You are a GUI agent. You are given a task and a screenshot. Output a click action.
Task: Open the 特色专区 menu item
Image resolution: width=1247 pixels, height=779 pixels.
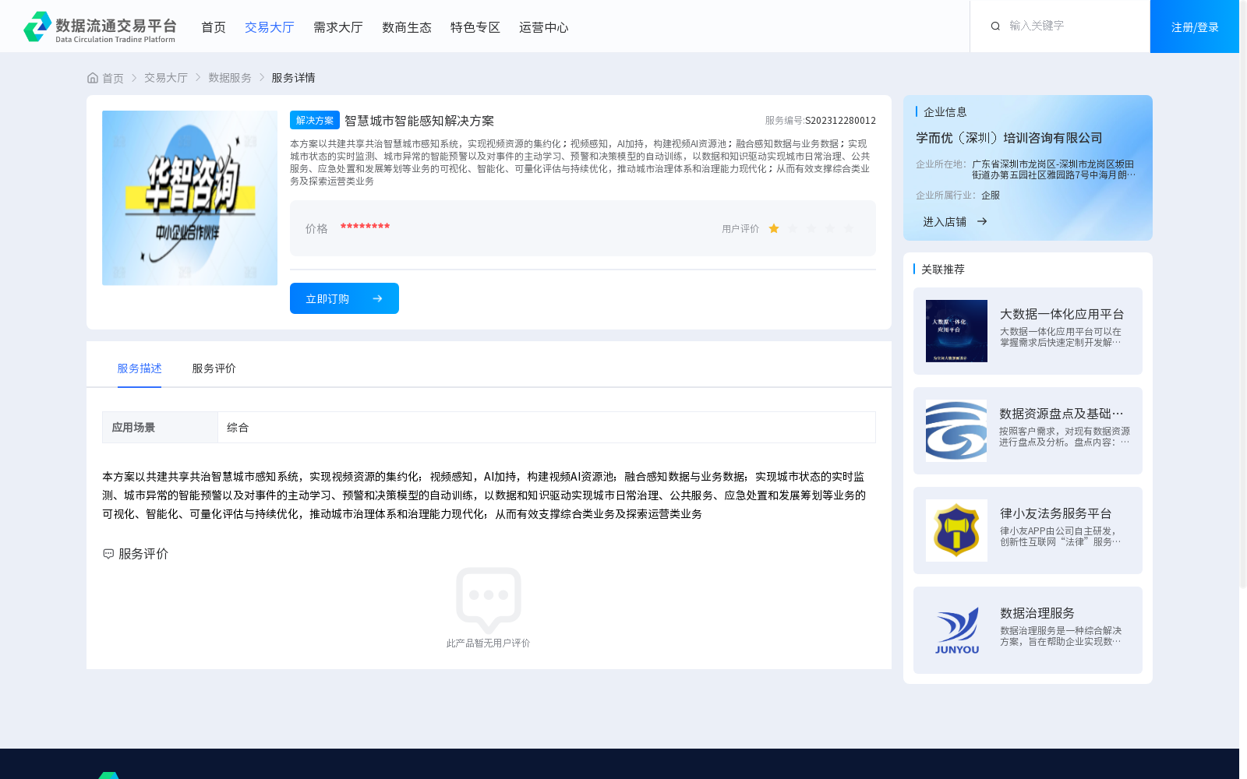click(x=475, y=27)
